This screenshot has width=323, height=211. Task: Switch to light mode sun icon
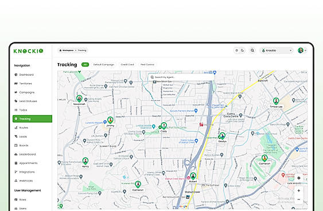coord(237,50)
